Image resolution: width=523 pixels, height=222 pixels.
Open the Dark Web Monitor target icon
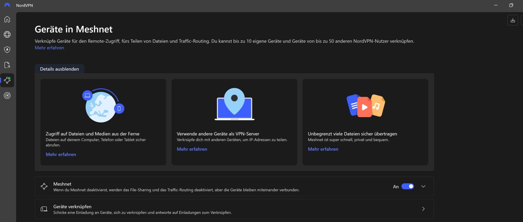pos(7,95)
